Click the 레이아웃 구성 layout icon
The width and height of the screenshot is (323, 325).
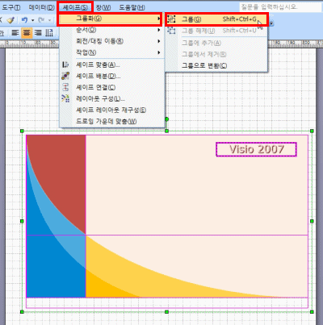click(x=65, y=98)
